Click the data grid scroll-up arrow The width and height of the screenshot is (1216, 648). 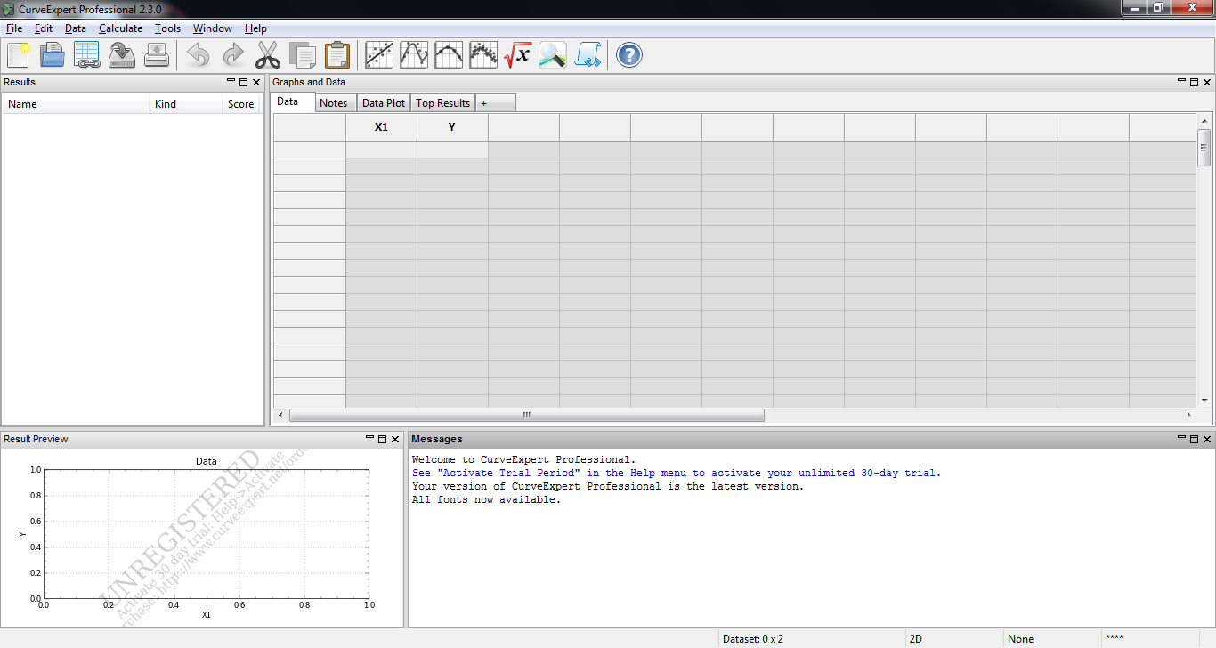[x=1204, y=121]
